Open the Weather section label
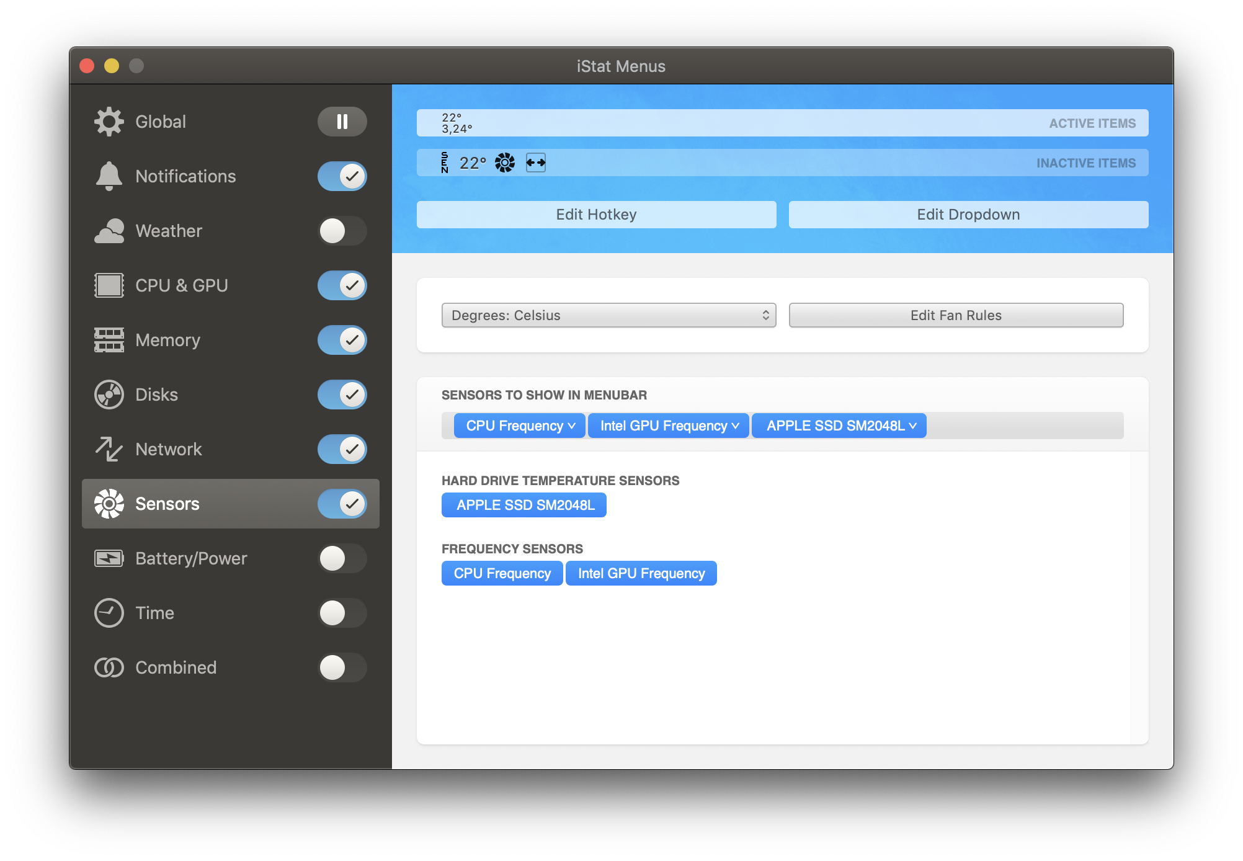 169,231
